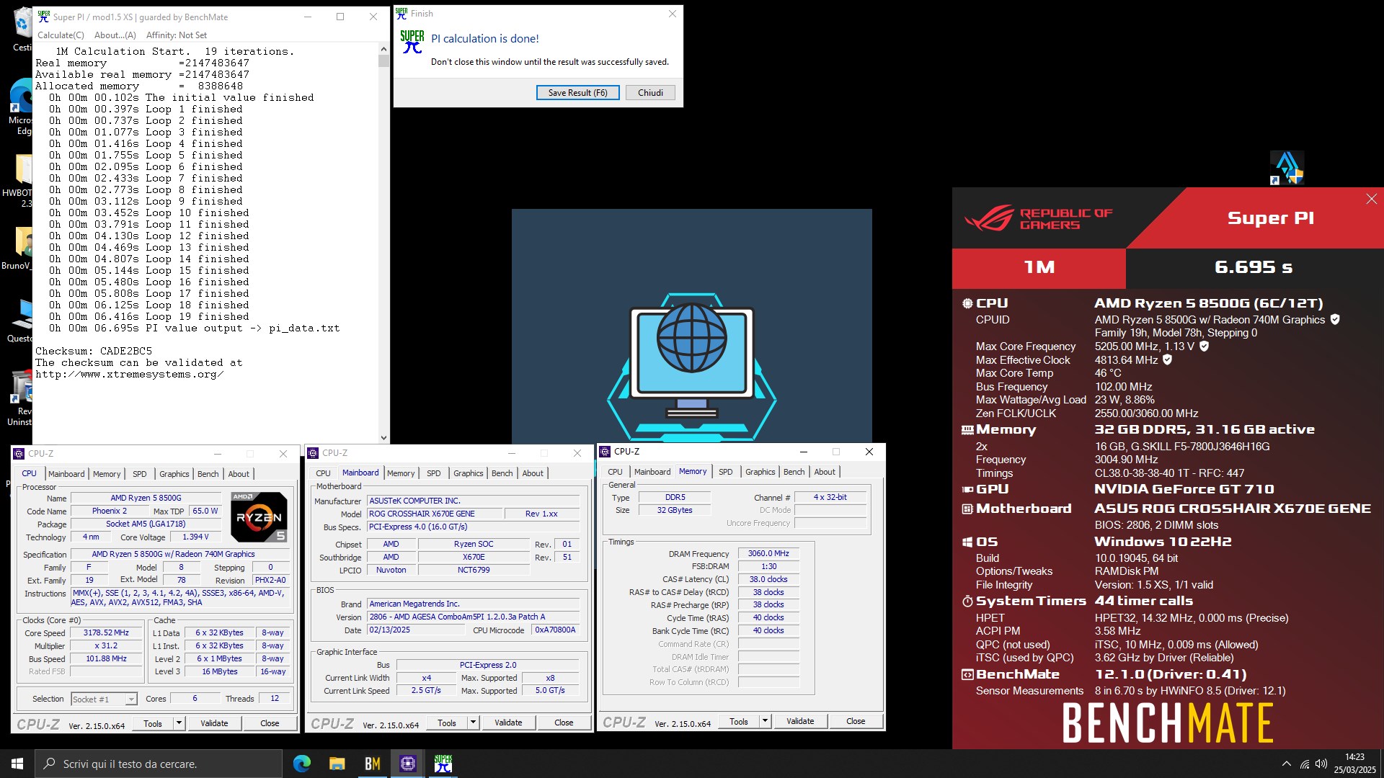Viewport: 1384px width, 778px height.
Task: Click Tools button in left CPU-Z window
Action: [x=153, y=723]
